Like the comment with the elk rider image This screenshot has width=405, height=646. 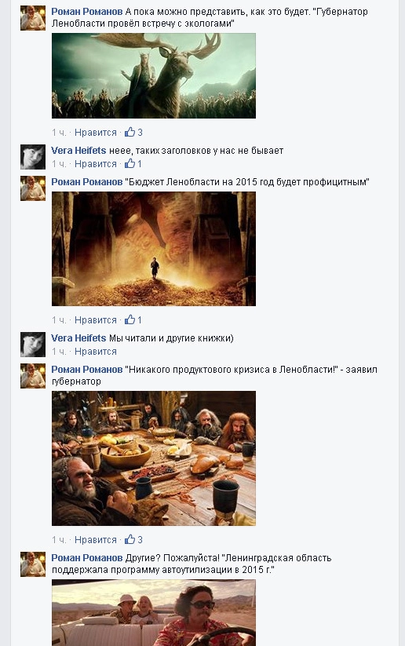coord(96,132)
